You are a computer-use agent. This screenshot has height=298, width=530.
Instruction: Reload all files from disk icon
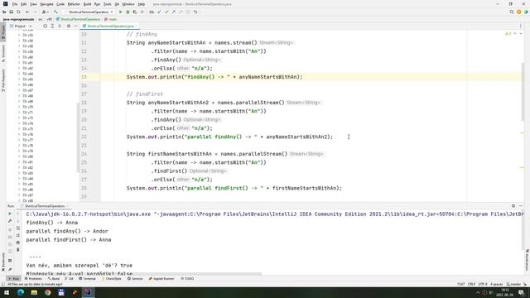[18, 12]
